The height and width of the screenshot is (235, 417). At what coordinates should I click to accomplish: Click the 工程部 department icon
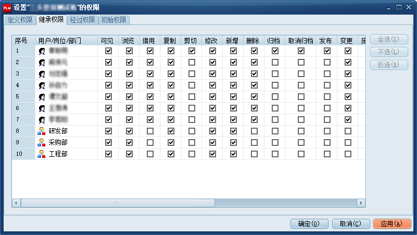click(x=42, y=154)
